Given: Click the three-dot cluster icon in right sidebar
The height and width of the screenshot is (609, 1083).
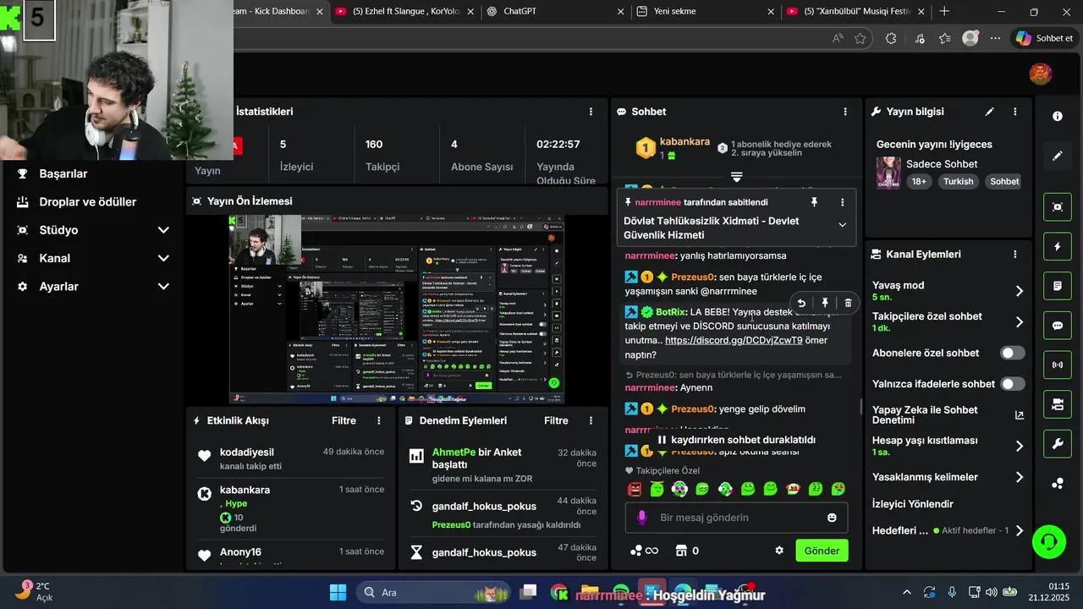Looking at the screenshot, I should [x=1057, y=484].
